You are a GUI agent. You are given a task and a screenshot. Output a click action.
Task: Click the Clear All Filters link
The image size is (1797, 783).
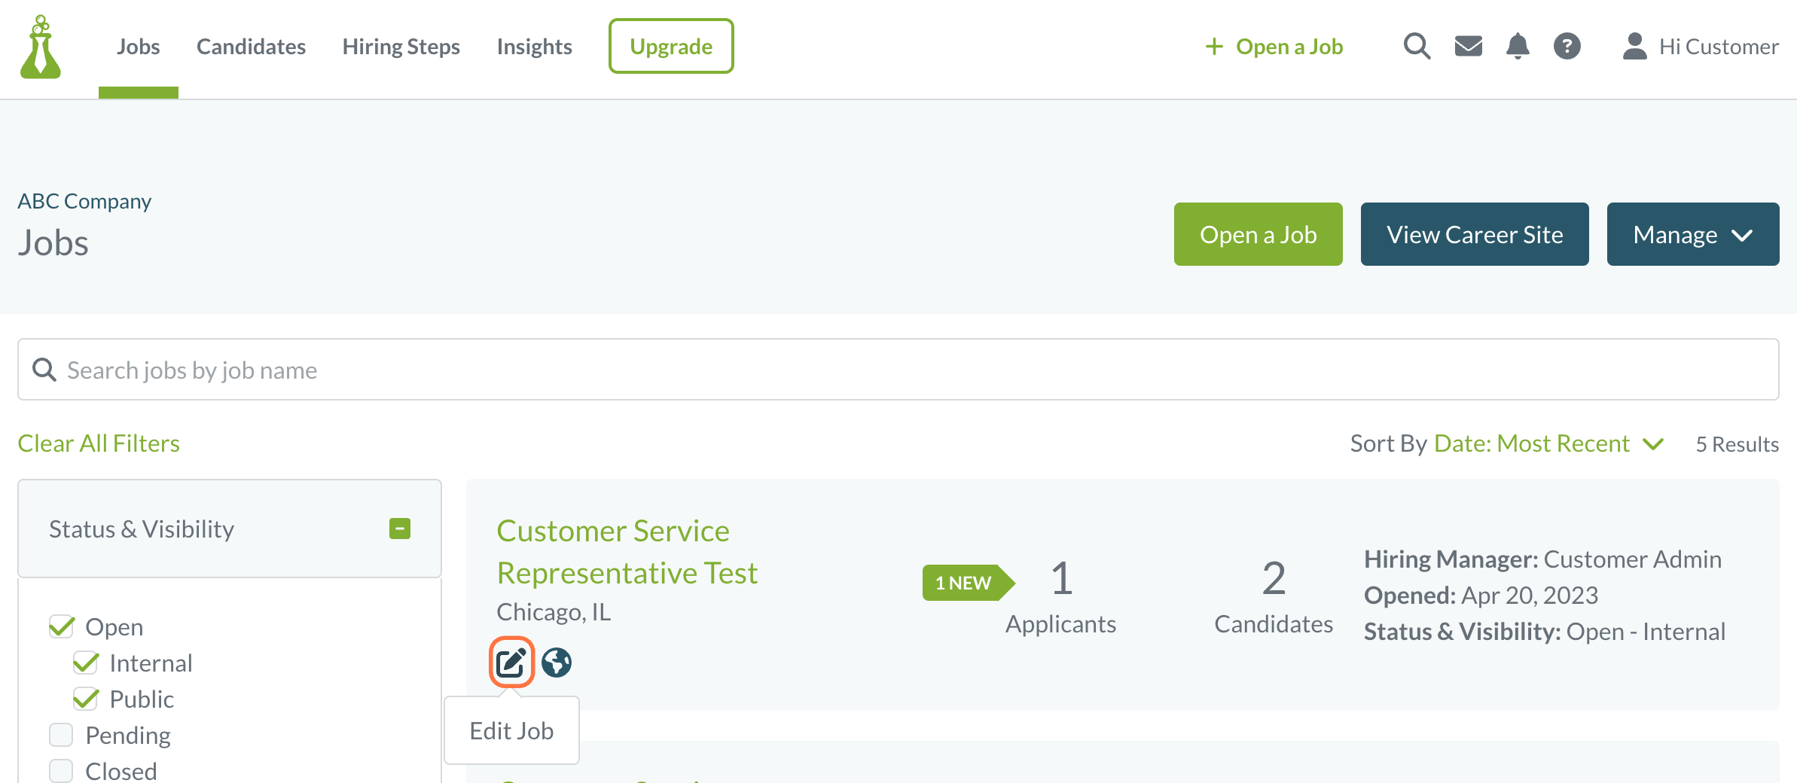(x=99, y=443)
